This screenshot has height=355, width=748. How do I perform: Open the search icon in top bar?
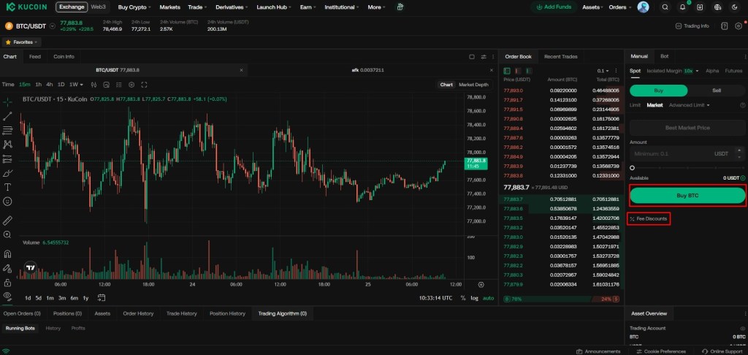coord(665,7)
